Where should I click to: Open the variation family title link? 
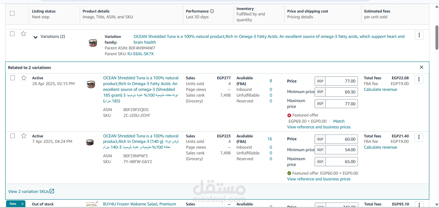(x=269, y=39)
